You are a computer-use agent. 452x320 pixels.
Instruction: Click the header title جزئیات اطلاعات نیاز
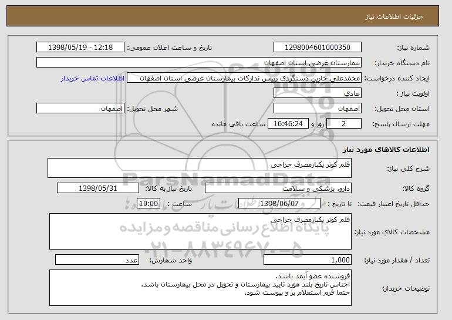(x=394, y=16)
